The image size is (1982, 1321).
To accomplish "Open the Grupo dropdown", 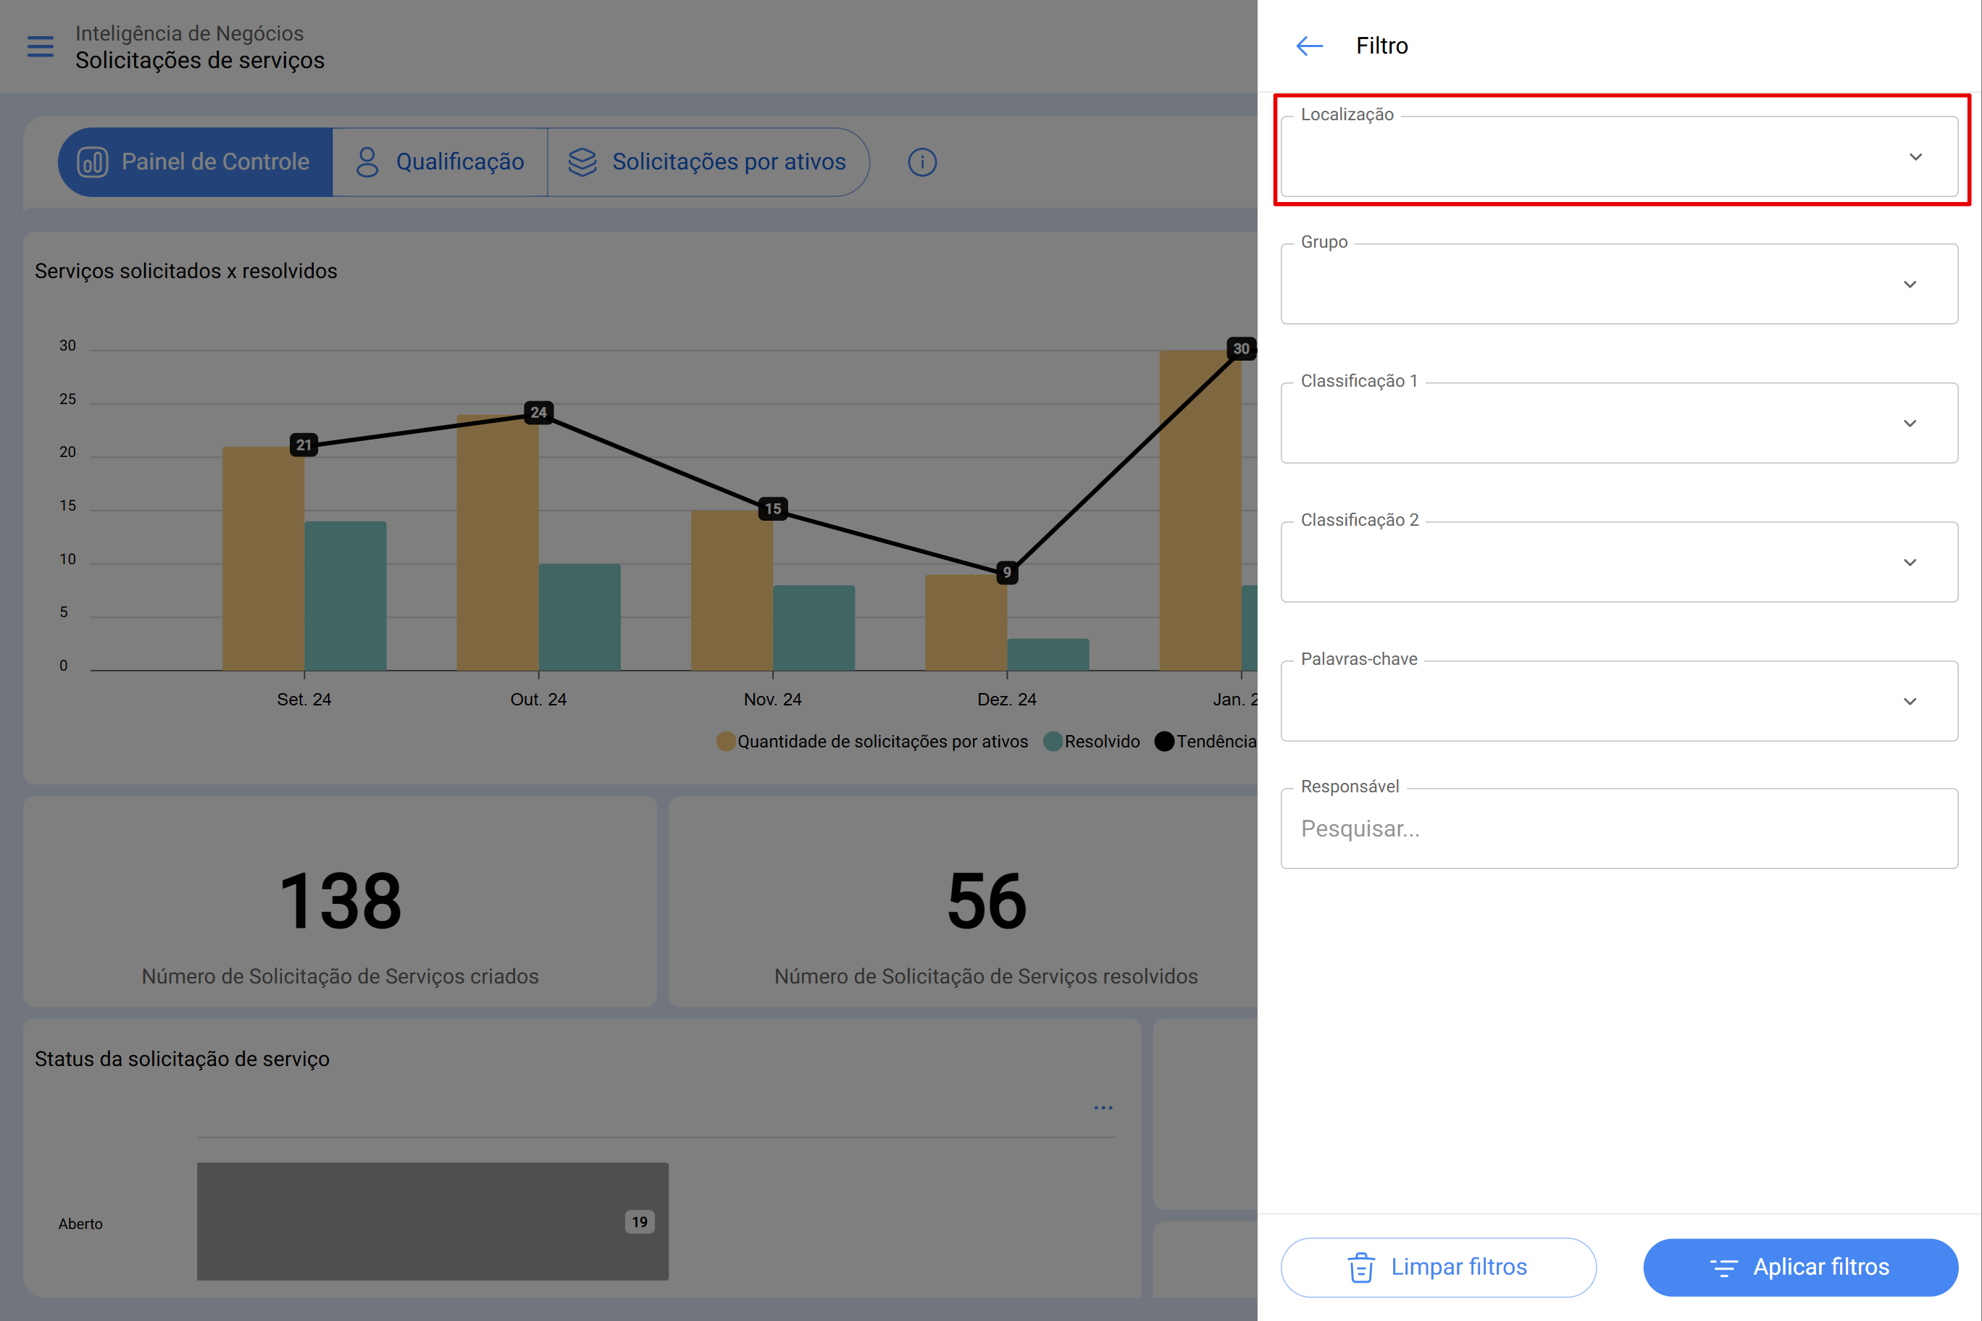I will [x=1619, y=284].
